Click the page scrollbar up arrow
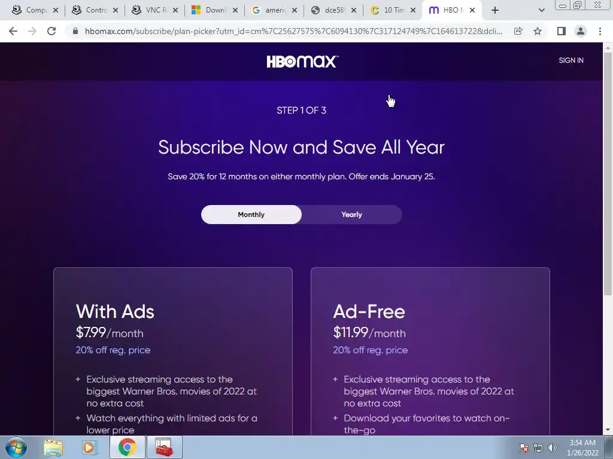The image size is (613, 459). [x=608, y=48]
